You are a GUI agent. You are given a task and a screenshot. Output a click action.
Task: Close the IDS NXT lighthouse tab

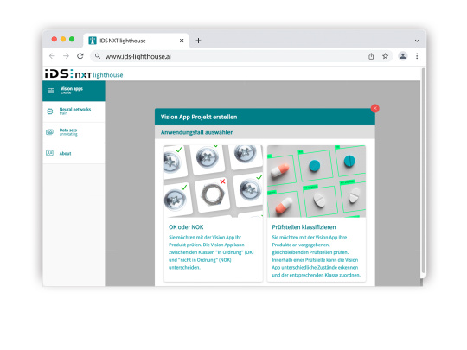[182, 41]
